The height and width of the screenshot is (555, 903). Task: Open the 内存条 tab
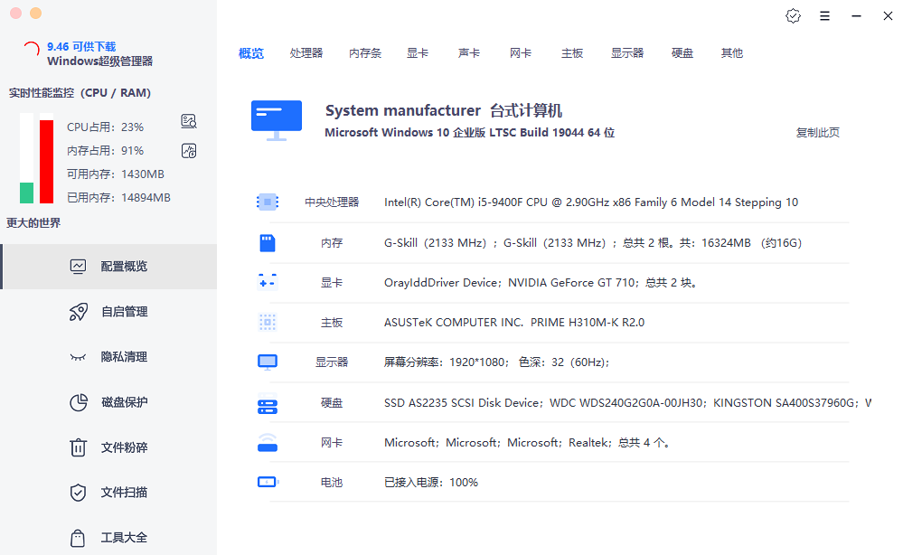click(365, 53)
